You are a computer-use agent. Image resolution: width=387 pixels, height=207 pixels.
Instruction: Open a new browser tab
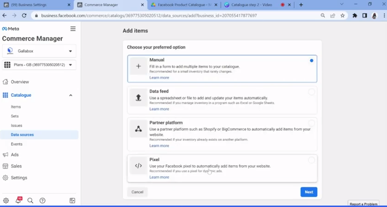tap(301, 5)
